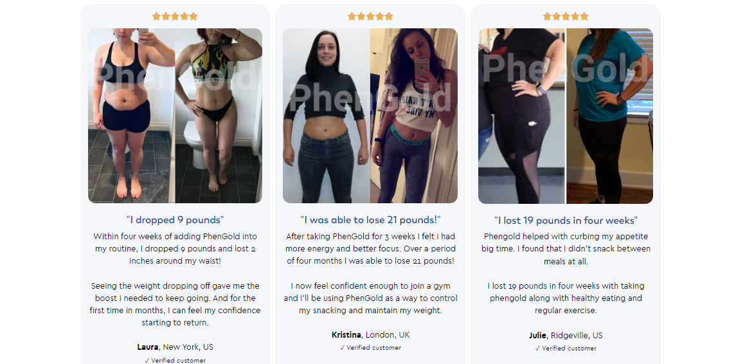The height and width of the screenshot is (364, 736).
Task: Click Kristina's paragraph about joining a gym
Action: [x=370, y=298]
